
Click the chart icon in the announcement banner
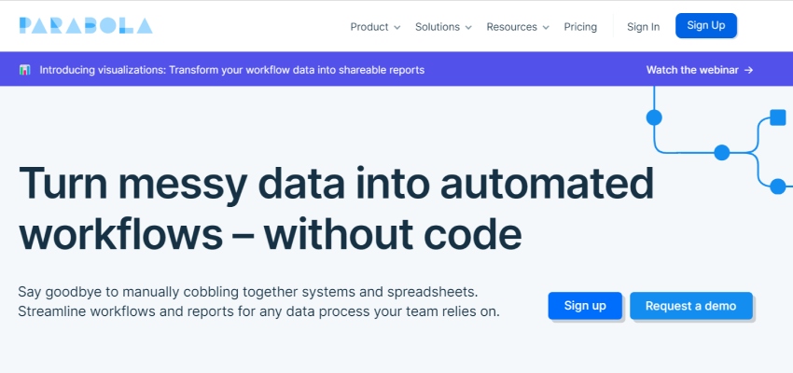[x=25, y=70]
